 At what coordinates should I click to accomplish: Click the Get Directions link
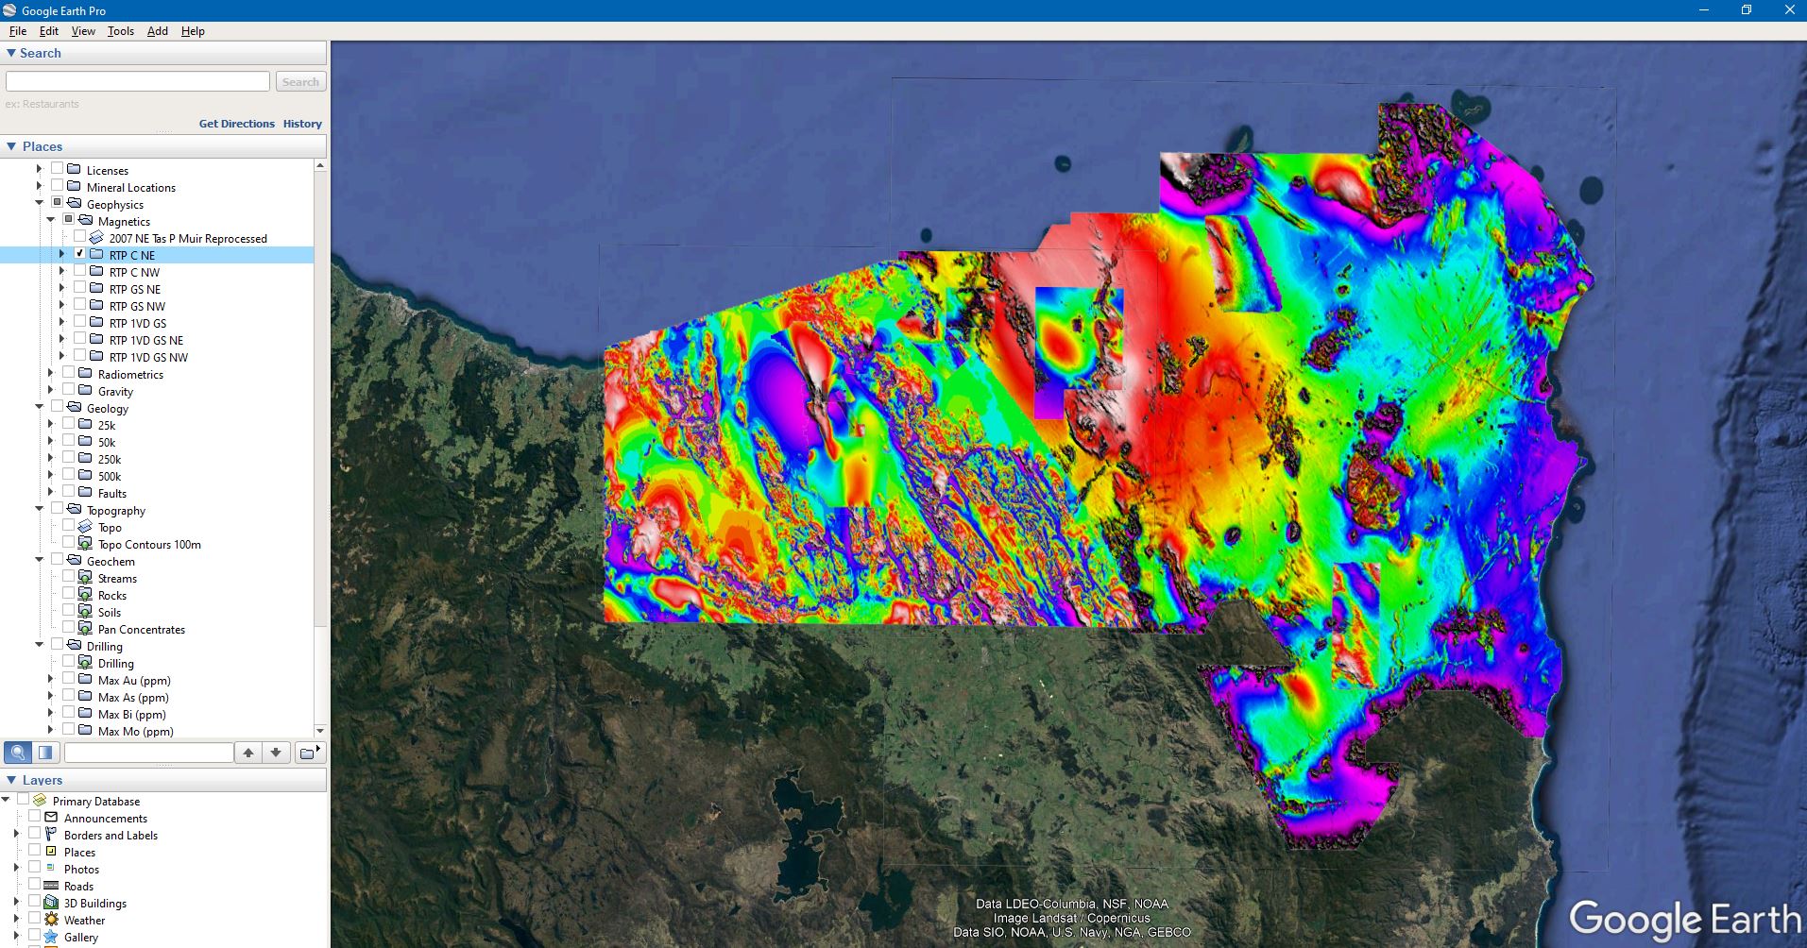point(236,124)
